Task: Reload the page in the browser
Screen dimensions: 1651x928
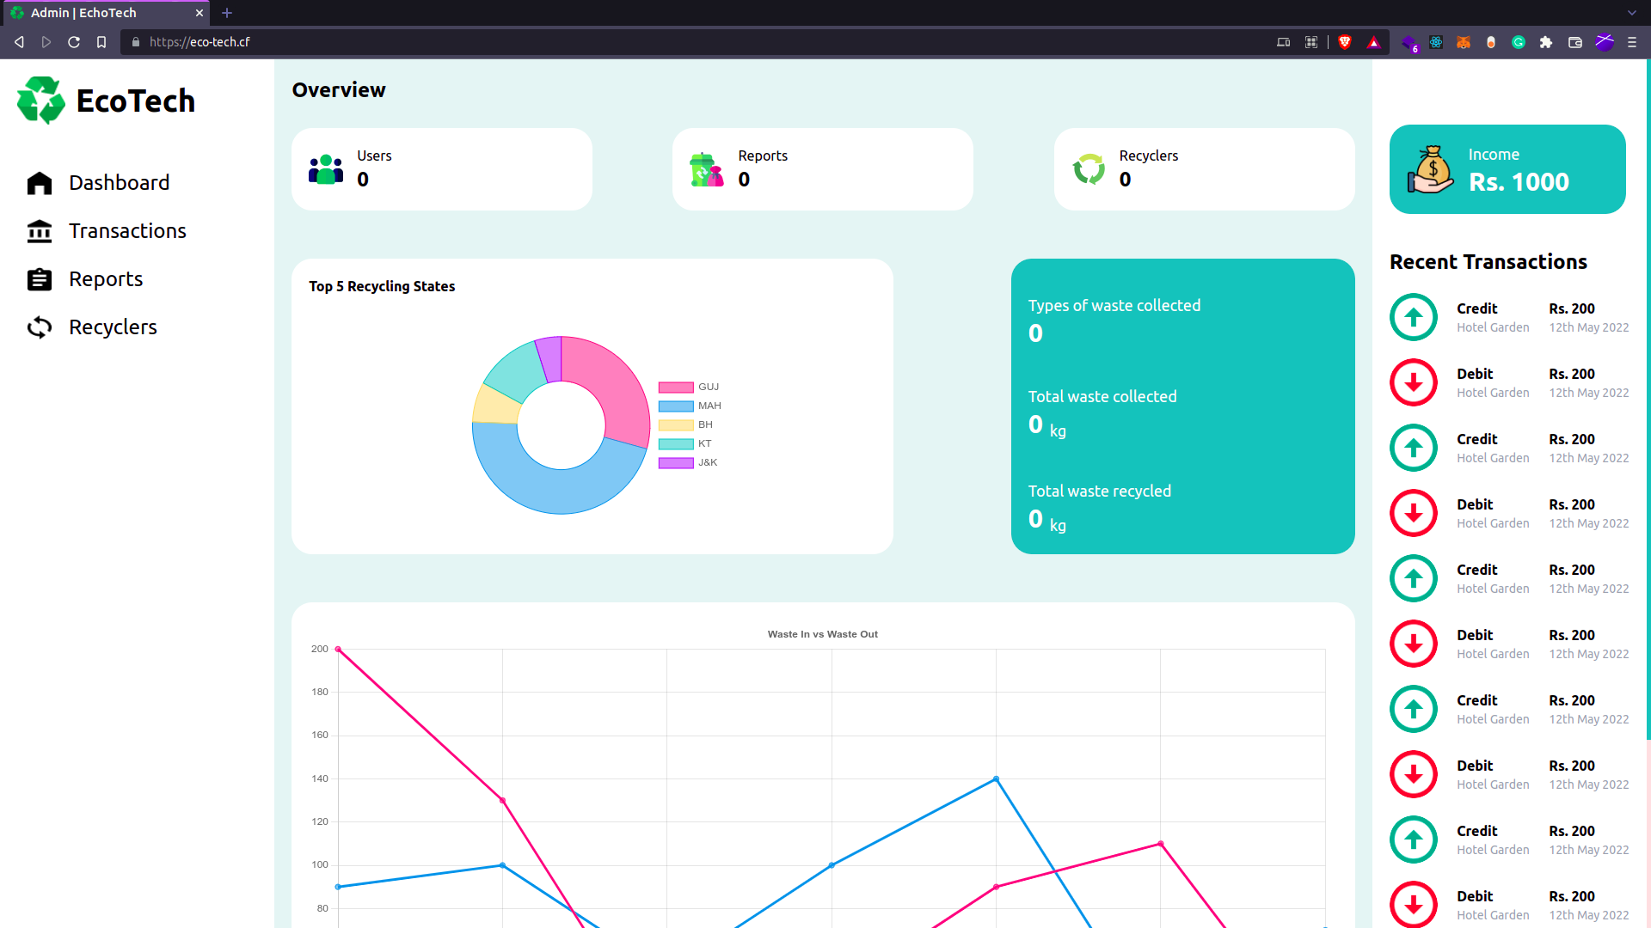Action: 74,42
